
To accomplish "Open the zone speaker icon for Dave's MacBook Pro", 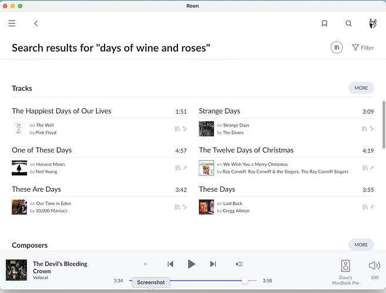I will point(345,265).
